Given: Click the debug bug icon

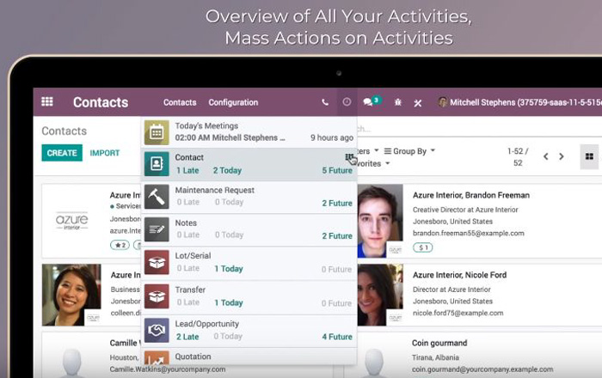Looking at the screenshot, I should click(x=397, y=102).
